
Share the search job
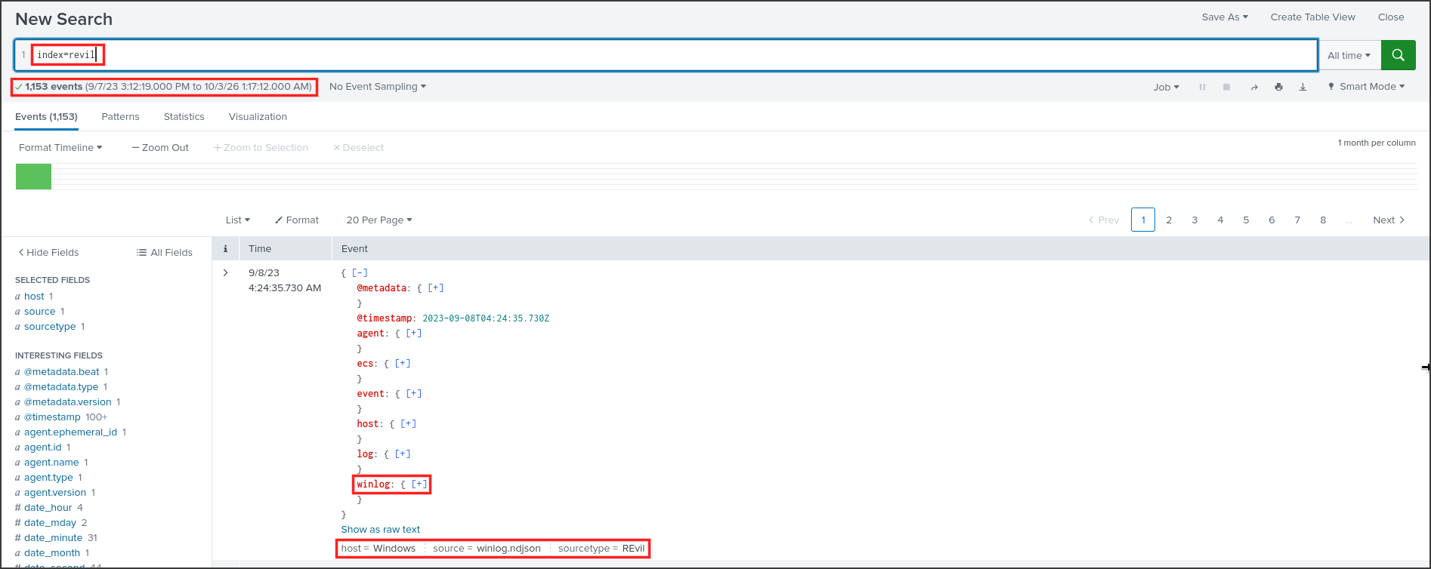click(x=1254, y=87)
